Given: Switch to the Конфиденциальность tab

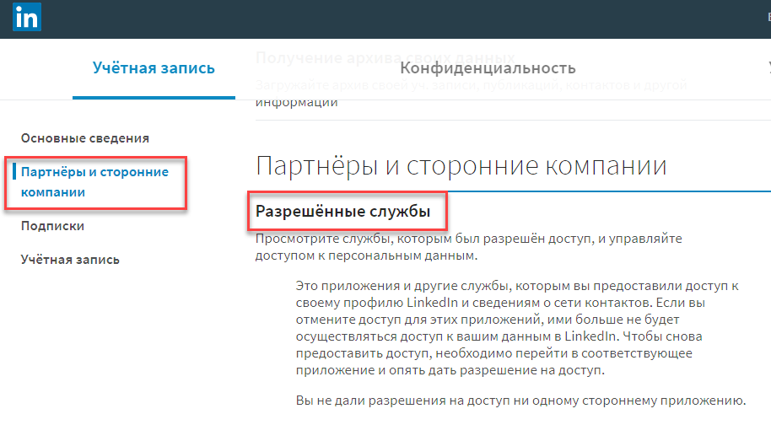Looking at the screenshot, I should pyautogui.click(x=488, y=67).
